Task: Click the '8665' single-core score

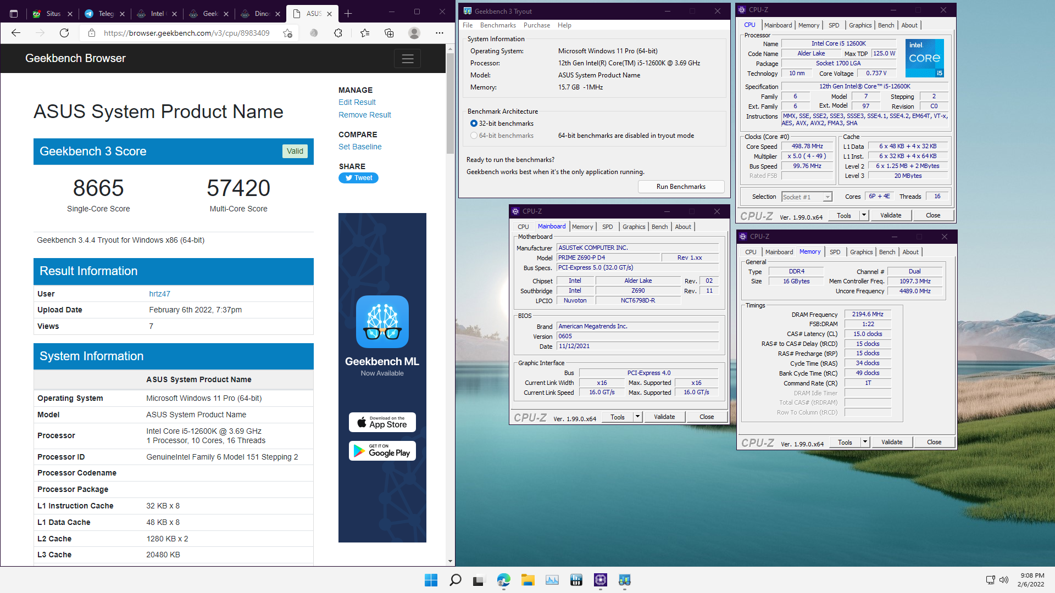Action: pos(98,188)
